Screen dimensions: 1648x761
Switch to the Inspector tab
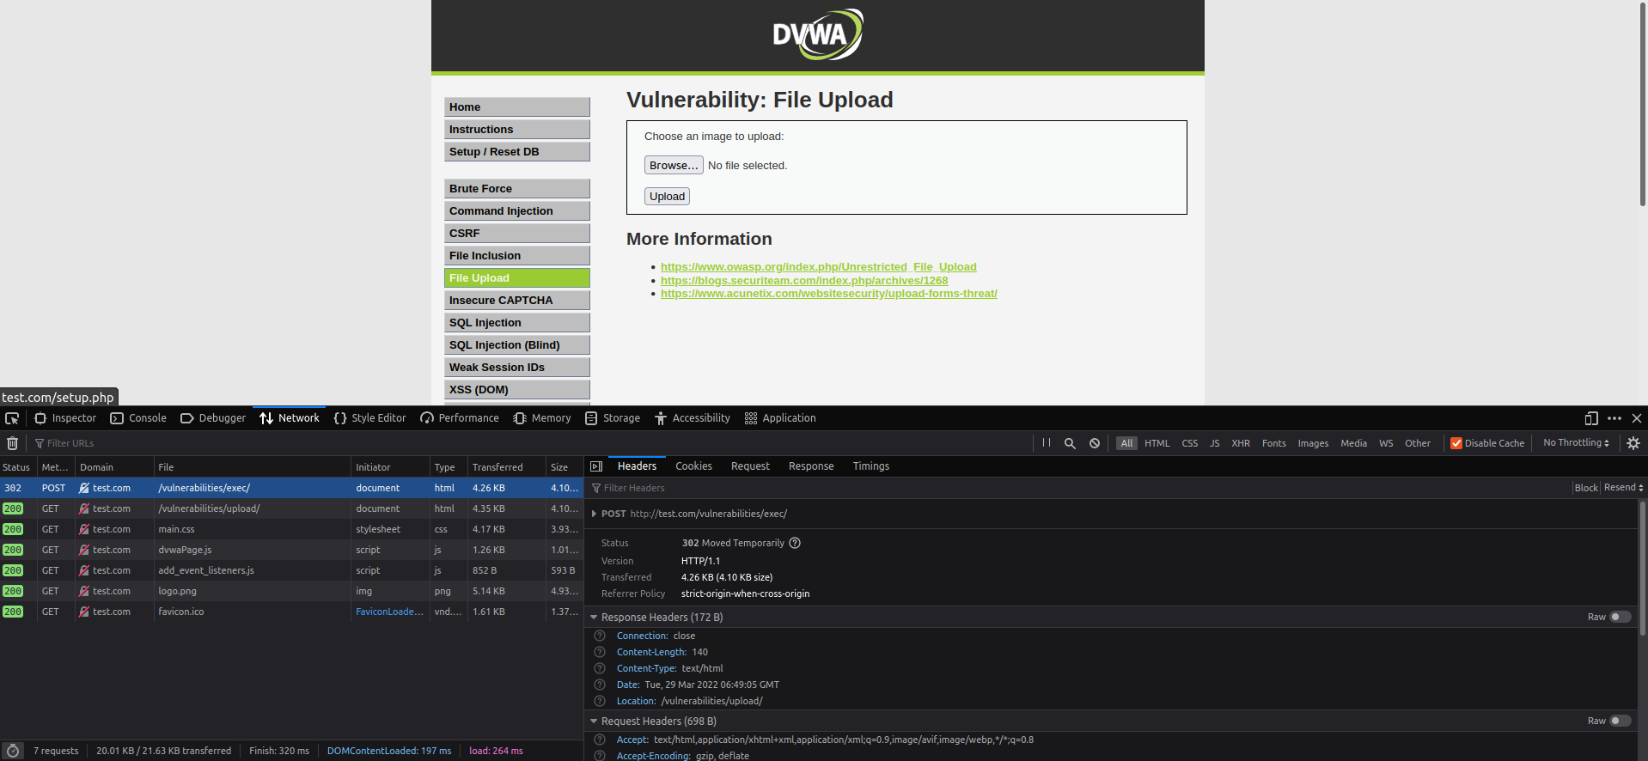[65, 418]
